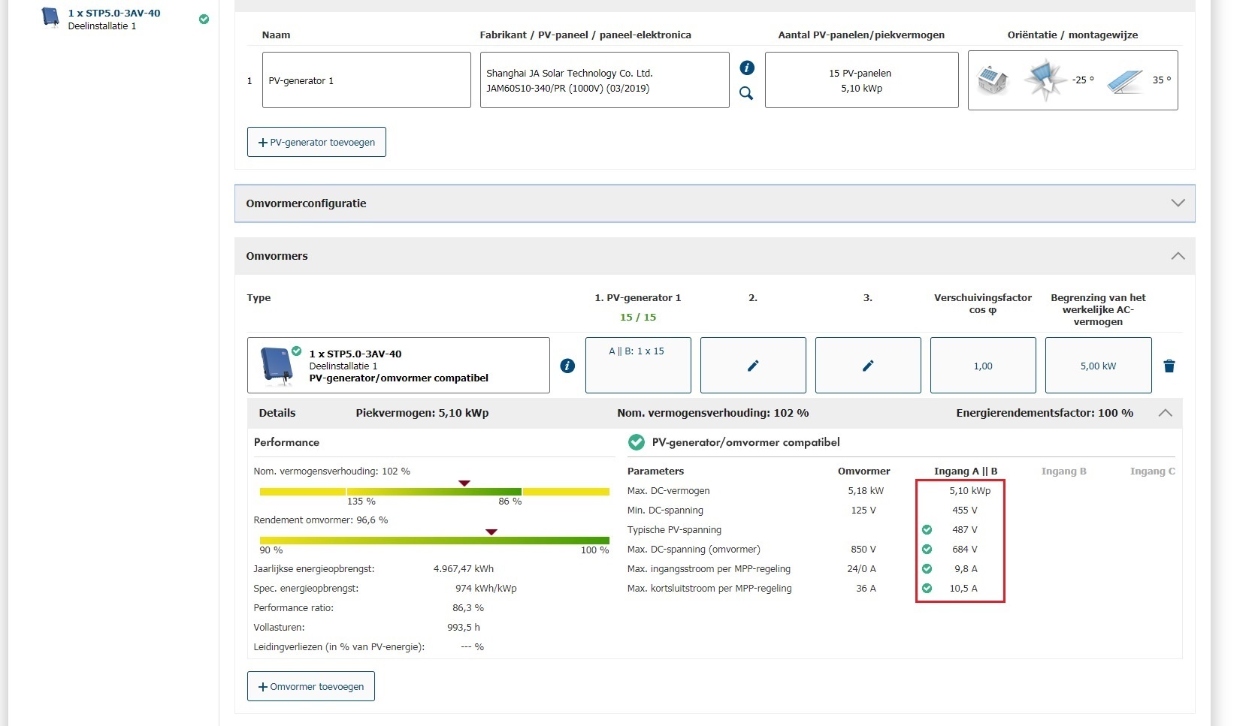Edit PV-generator slot 2 pencil icon

click(x=753, y=366)
